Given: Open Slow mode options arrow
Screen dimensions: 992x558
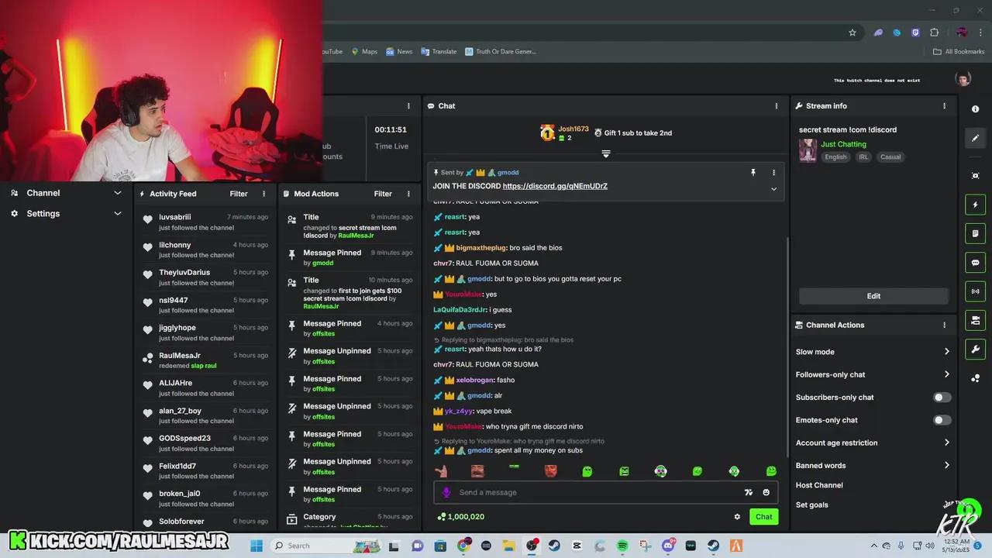Looking at the screenshot, I should (x=946, y=352).
